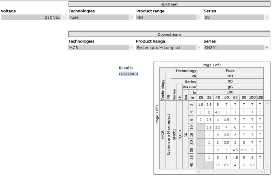Viewport: 274px width, 179px height.
Task: Select the fuse 63 column header
Action: coord(235,98)
